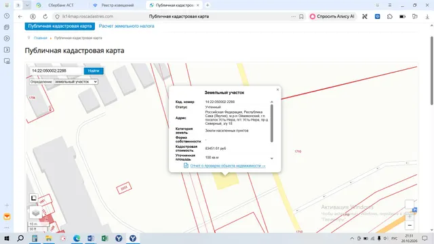Open the orange mail icon in sidebar
Viewport: 434px width, 244px height.
click(7, 217)
